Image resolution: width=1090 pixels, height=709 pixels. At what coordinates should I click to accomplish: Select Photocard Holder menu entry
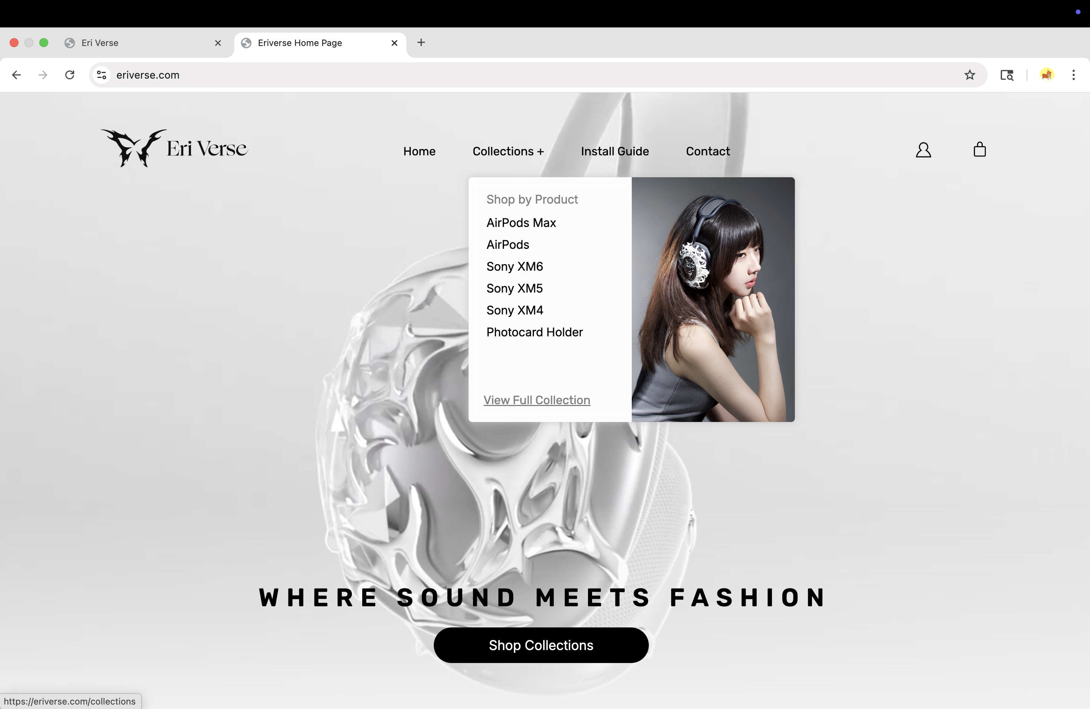pos(534,333)
